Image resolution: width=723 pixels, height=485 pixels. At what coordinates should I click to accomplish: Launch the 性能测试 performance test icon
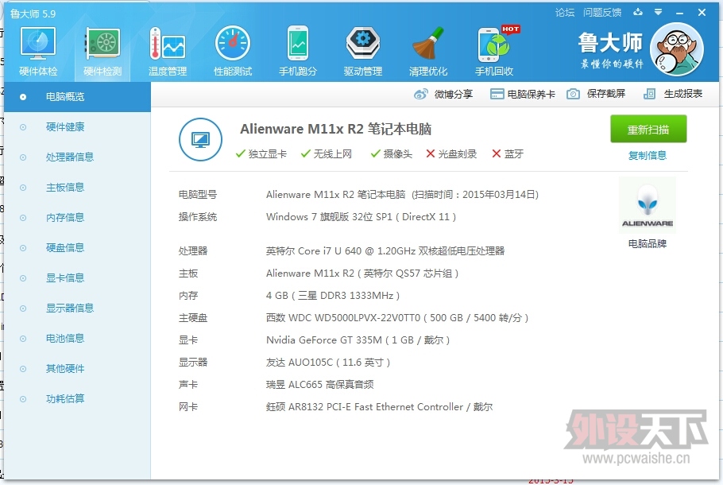pyautogui.click(x=233, y=51)
